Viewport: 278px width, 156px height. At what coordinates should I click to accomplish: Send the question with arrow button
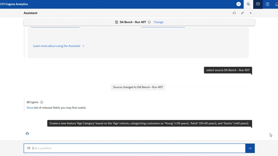coord(250,148)
